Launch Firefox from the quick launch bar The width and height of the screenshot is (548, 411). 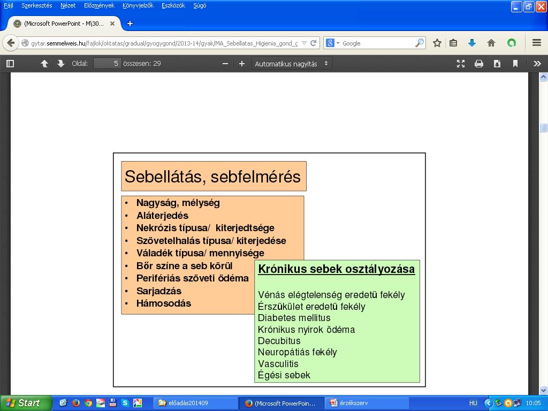click(75, 403)
